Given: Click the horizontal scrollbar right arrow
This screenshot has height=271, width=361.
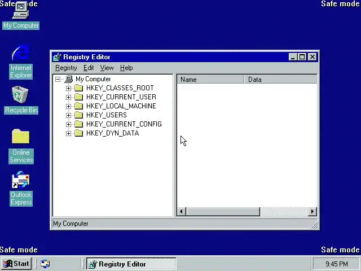Looking at the screenshot, I should click(x=312, y=212).
